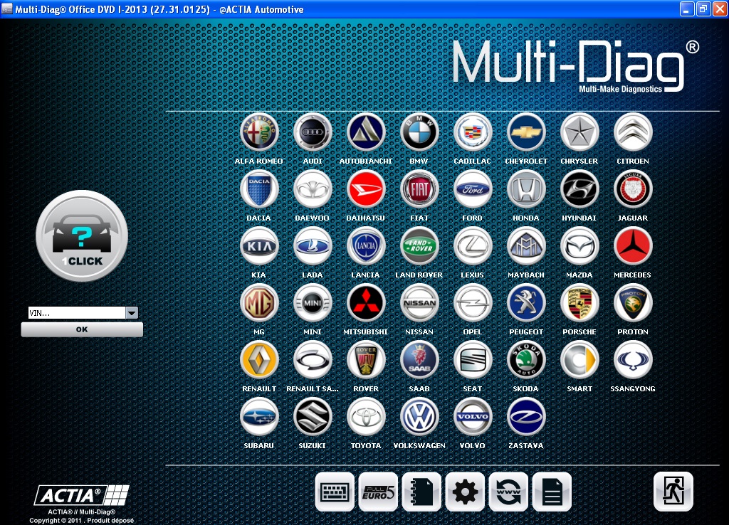
Task: Select the Volvo logo
Action: (x=473, y=417)
